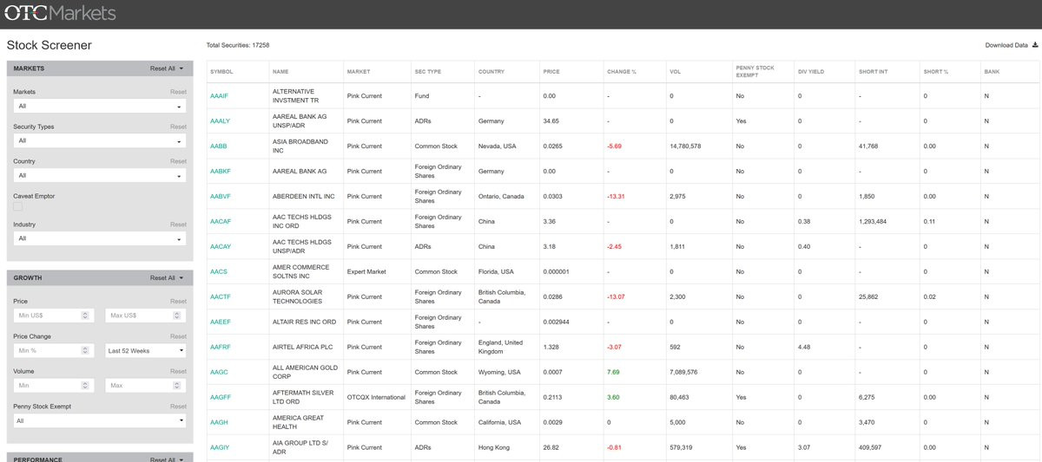Open the AACS symbol link
1042x462 pixels.
[219, 272]
